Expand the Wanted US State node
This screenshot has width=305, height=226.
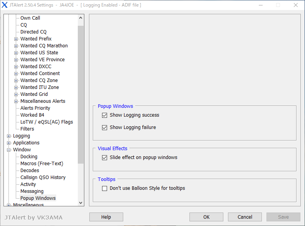pos(16,53)
